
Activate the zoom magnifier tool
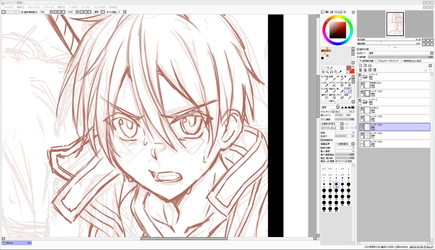coord(327,72)
